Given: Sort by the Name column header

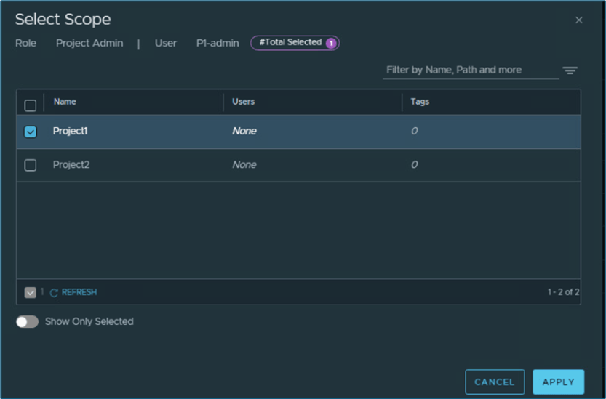Looking at the screenshot, I should [65, 102].
